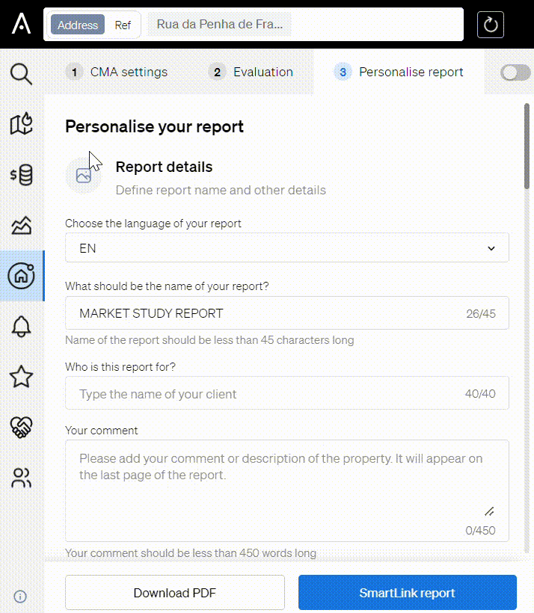
Task: Open the market trends chart icon
Action: coord(21,225)
